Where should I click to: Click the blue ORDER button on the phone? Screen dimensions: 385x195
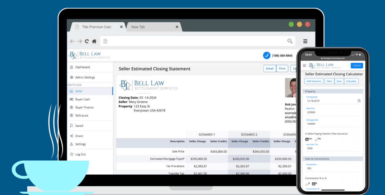click(x=357, y=66)
